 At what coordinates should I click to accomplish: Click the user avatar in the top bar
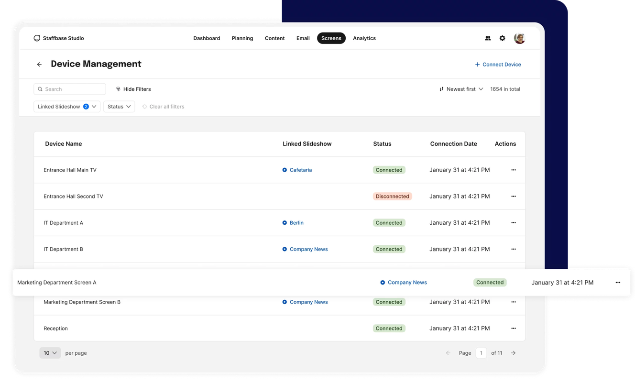pos(519,38)
